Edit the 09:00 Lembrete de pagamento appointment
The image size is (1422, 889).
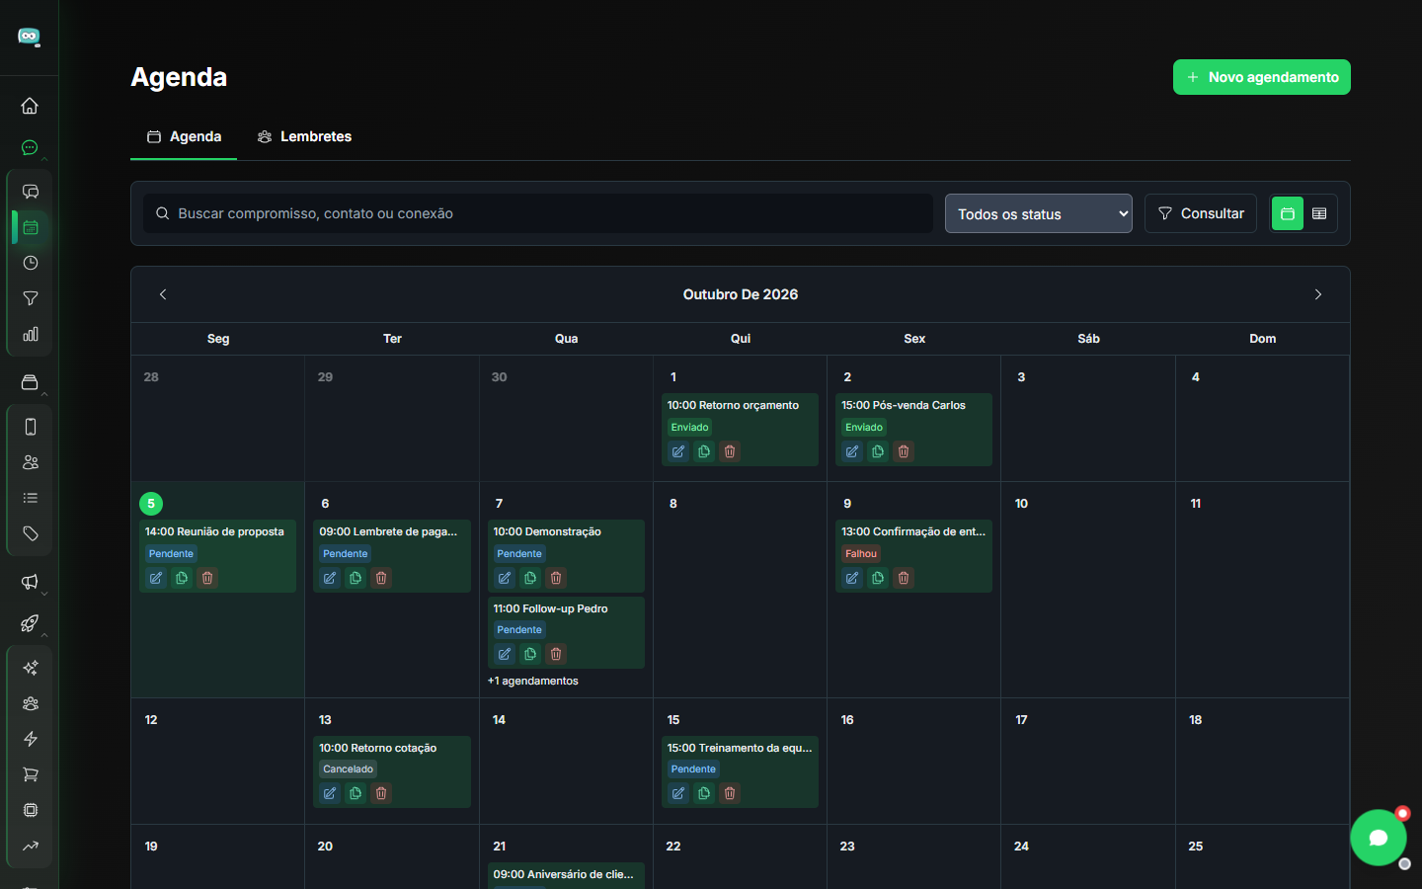click(x=330, y=578)
